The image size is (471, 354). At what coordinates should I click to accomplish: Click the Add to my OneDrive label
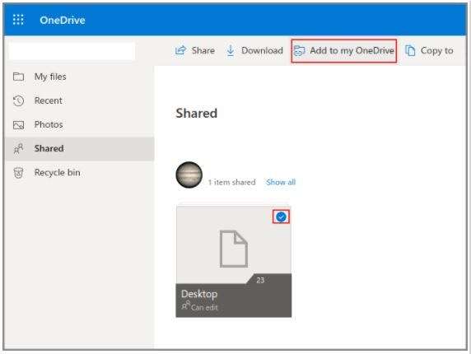(352, 50)
